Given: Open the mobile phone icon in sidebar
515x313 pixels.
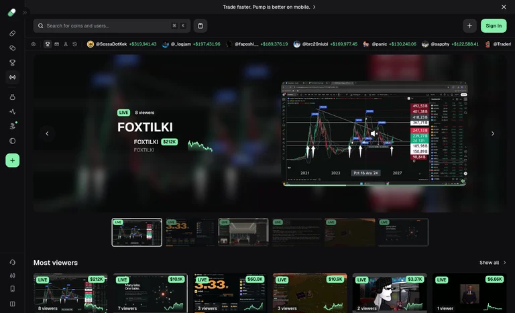Looking at the screenshot, I should click(x=13, y=289).
